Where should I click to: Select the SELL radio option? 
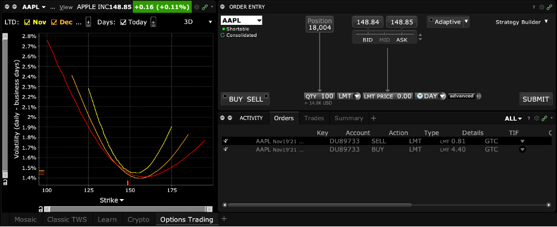[266, 96]
